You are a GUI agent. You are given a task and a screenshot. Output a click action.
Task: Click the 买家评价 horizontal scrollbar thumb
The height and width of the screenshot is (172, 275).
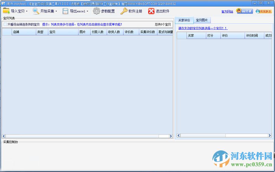(x=203, y=135)
